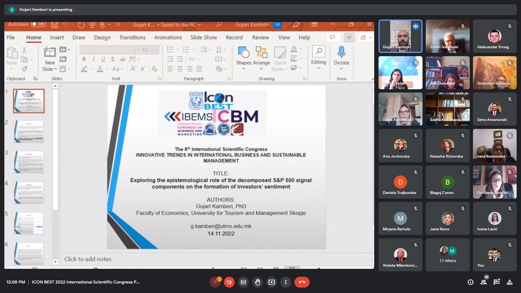521x293 pixels.
Task: Leave the call with the red hang-up button
Action: click(x=302, y=282)
